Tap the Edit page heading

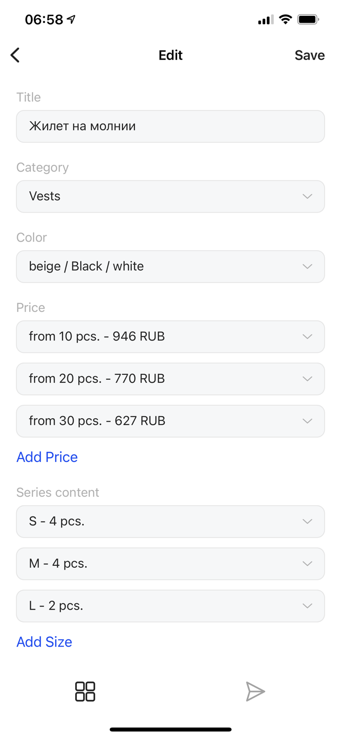tap(170, 55)
